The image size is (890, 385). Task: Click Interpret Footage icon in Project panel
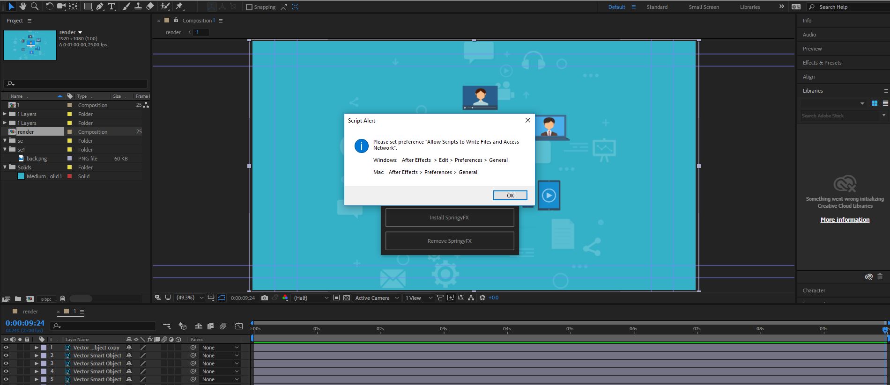[x=7, y=299]
